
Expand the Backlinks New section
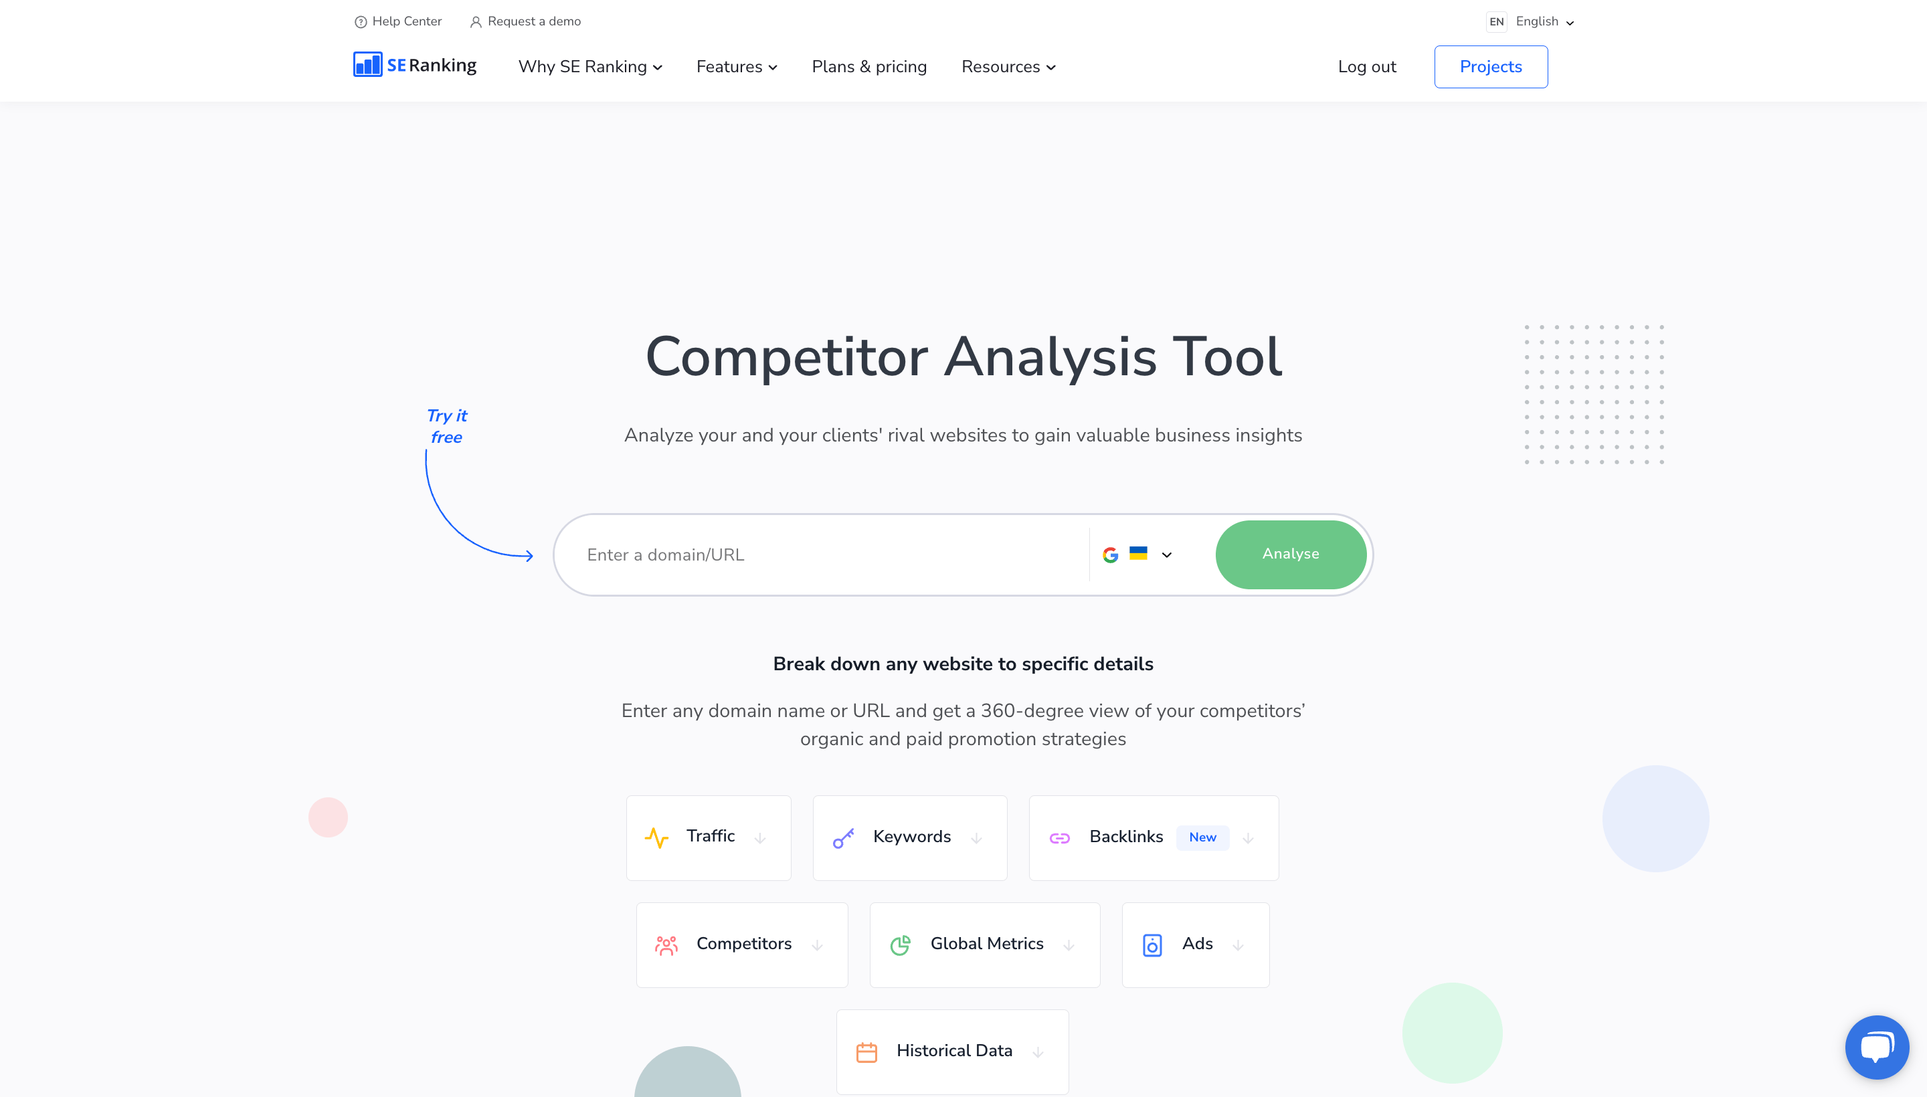1249,837
